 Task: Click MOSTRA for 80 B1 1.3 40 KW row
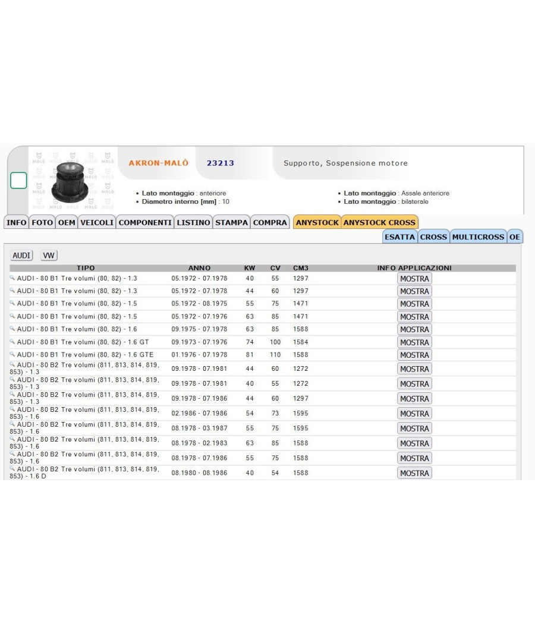pyautogui.click(x=414, y=279)
